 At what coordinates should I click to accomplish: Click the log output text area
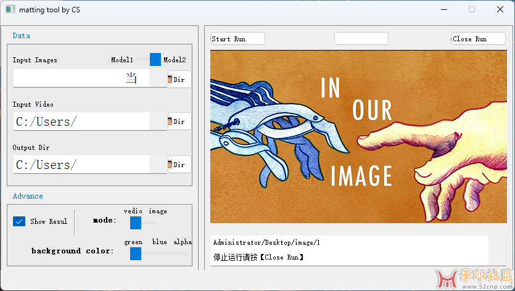[349, 250]
